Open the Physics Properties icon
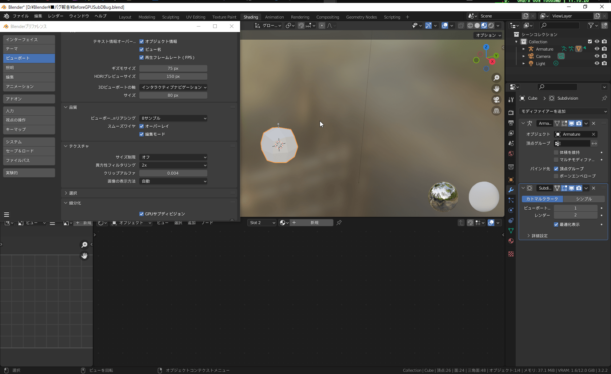Viewport: 611px width, 374px height. (511, 211)
